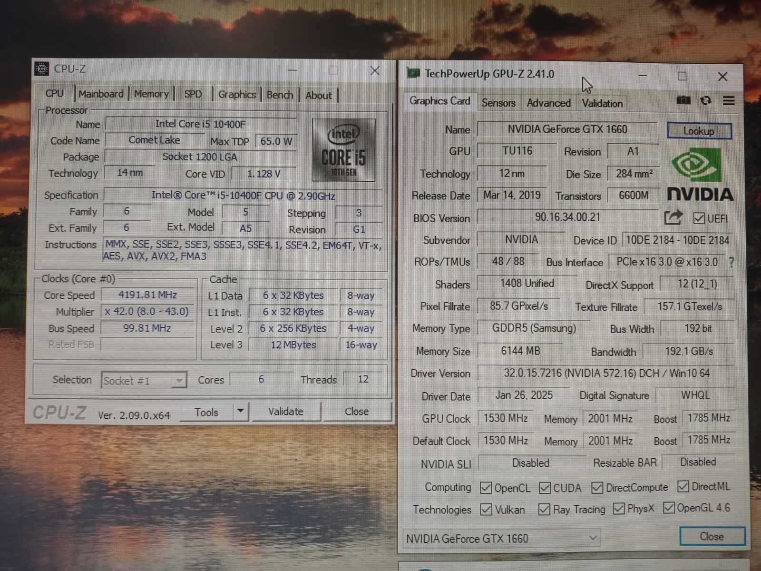Toggle the OpenCL checkbox
The width and height of the screenshot is (761, 571).
click(x=486, y=488)
